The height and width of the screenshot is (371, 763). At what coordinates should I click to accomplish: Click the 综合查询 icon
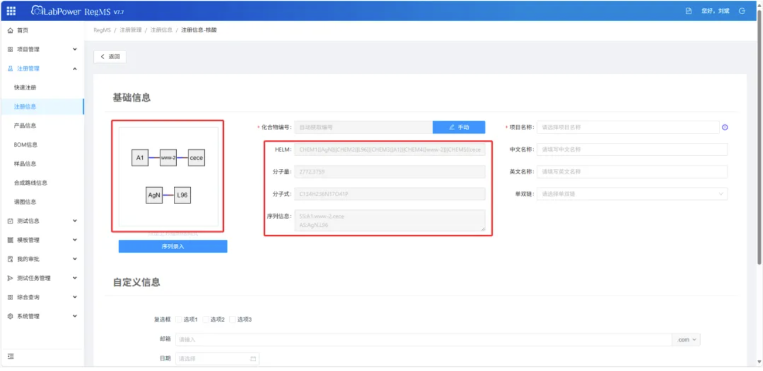[x=10, y=297]
